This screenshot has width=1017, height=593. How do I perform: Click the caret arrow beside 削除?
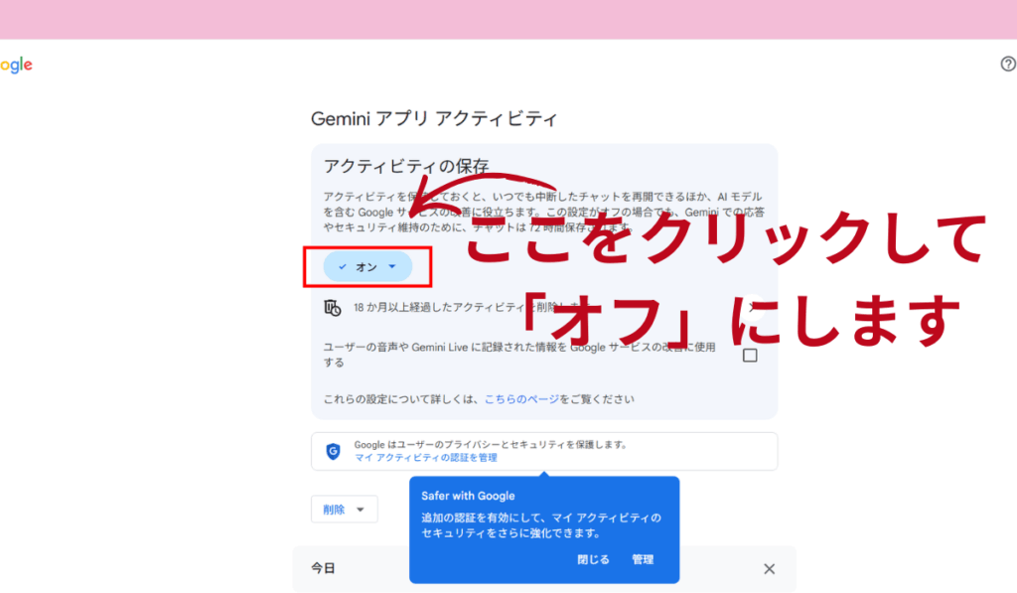pos(361,511)
